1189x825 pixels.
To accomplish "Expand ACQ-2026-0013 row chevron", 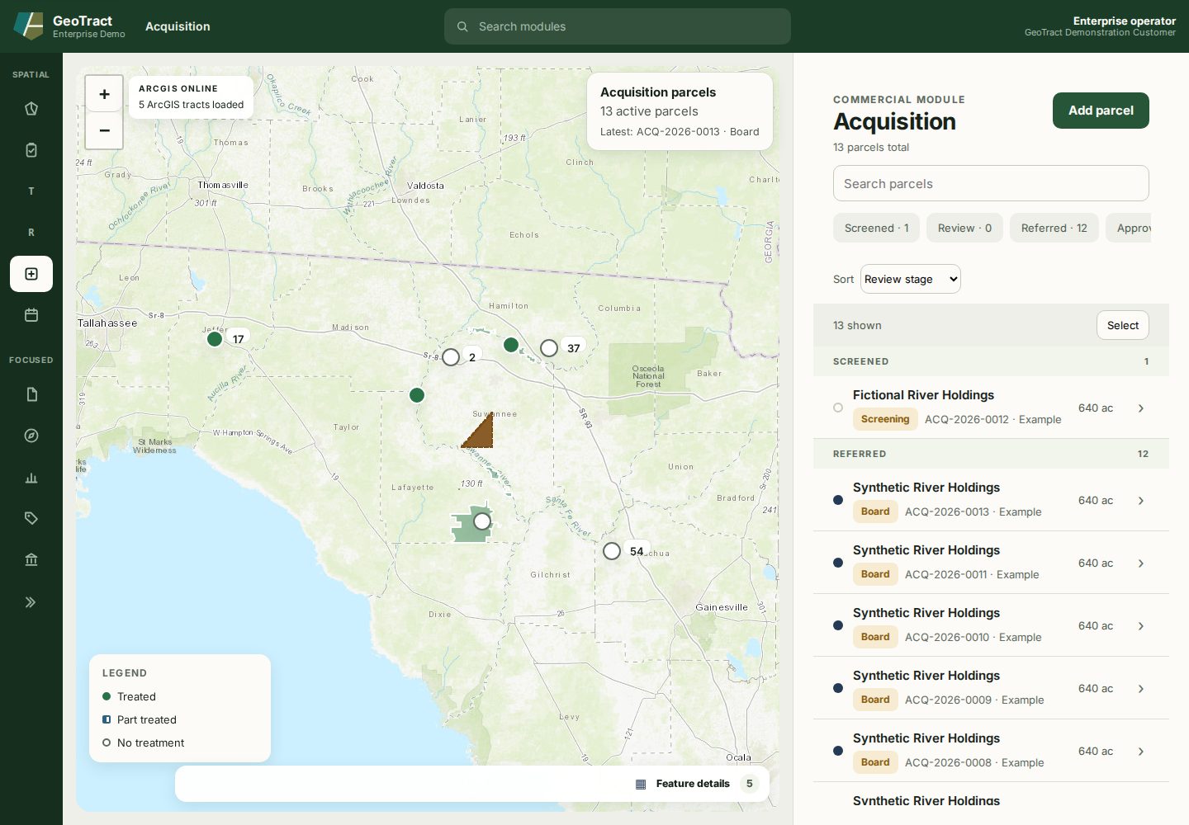I will pyautogui.click(x=1141, y=500).
